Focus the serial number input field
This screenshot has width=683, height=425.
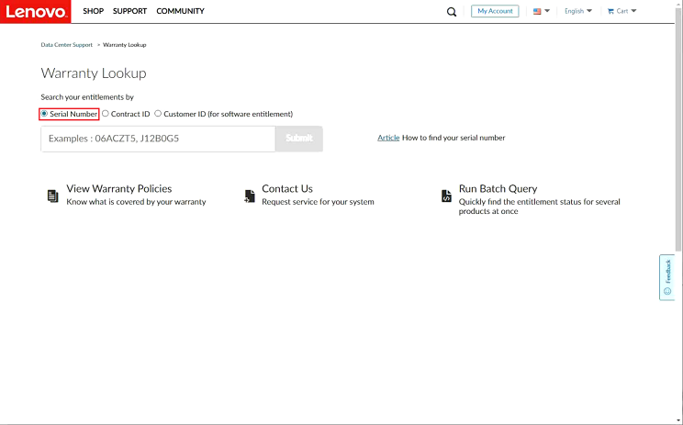(158, 139)
